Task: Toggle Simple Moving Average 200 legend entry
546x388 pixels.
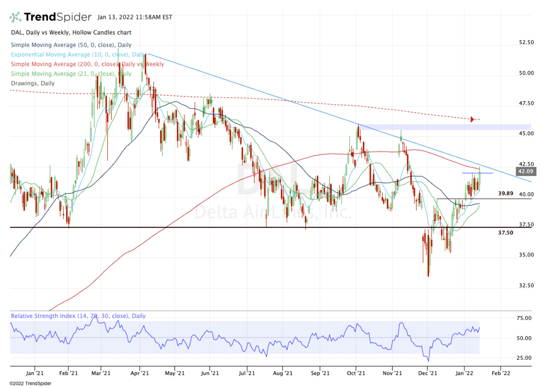Action: pyautogui.click(x=87, y=64)
